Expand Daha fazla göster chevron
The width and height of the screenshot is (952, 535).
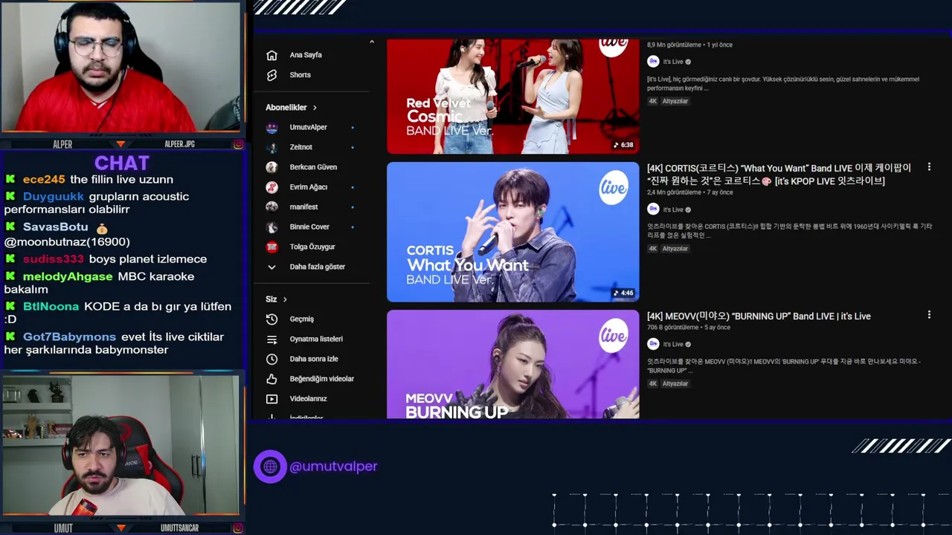[271, 267]
